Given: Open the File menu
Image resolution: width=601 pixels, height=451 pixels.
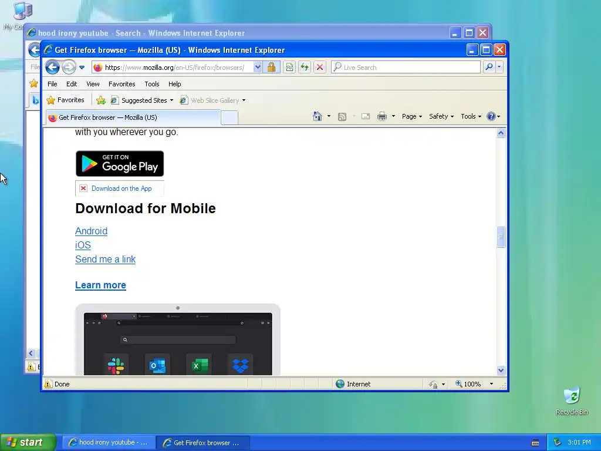Looking at the screenshot, I should point(52,84).
